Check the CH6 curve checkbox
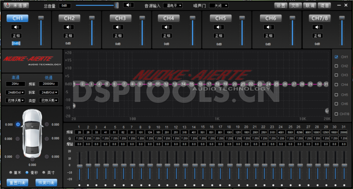353x189 pixels. (336, 104)
